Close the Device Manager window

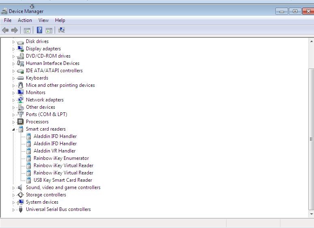[x=308, y=11]
